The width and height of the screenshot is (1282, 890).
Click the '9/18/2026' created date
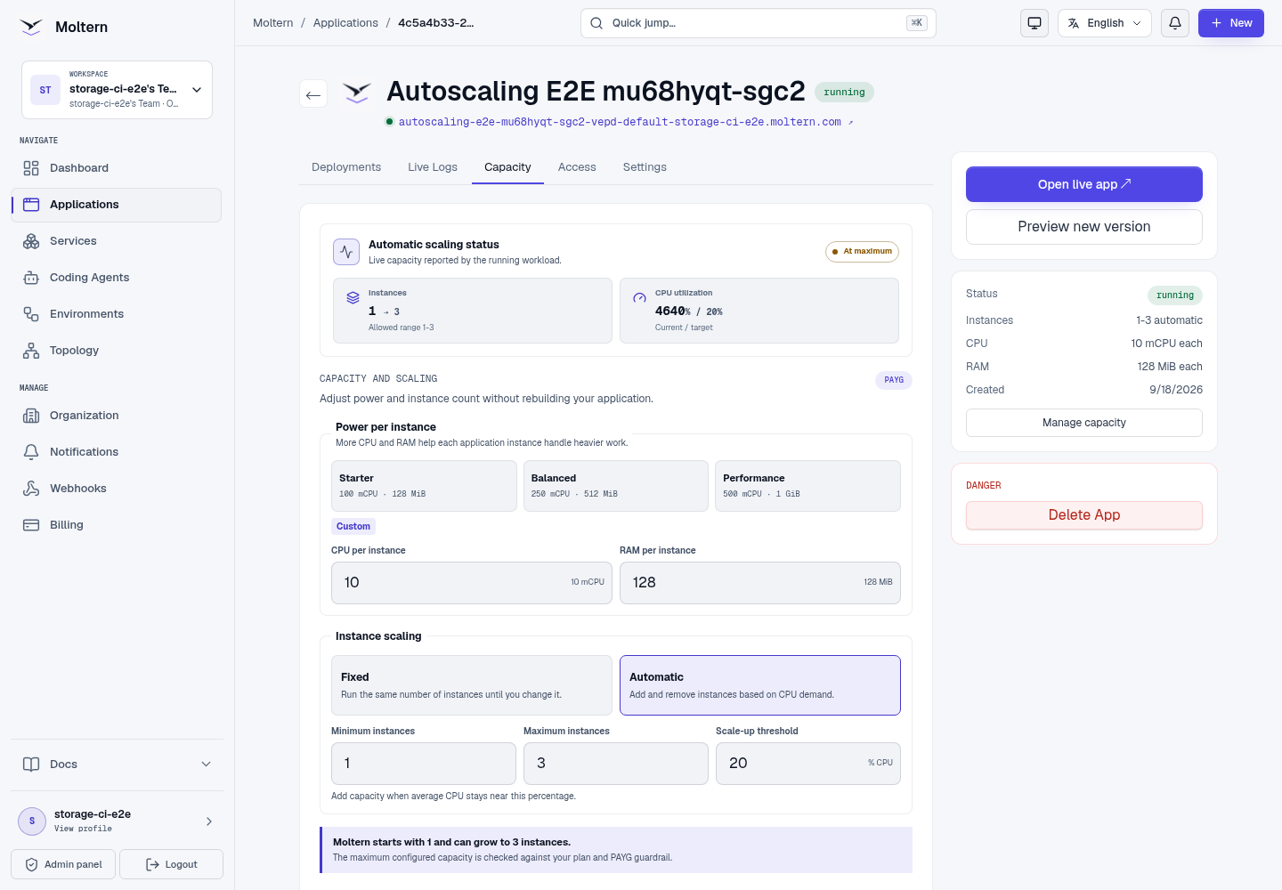click(x=1176, y=390)
